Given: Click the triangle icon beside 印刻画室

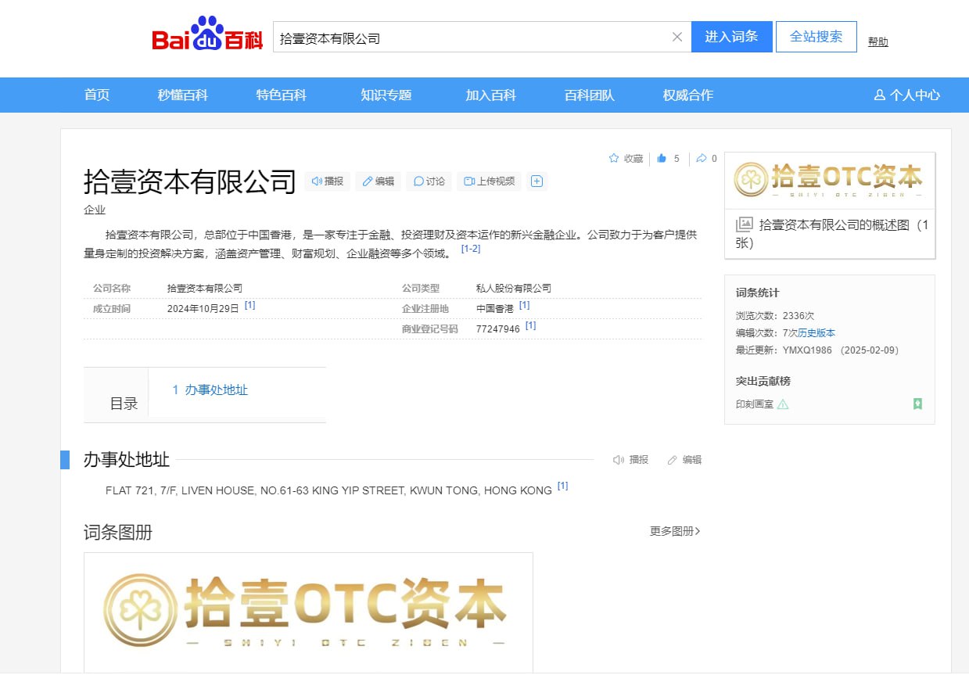Looking at the screenshot, I should tap(783, 404).
